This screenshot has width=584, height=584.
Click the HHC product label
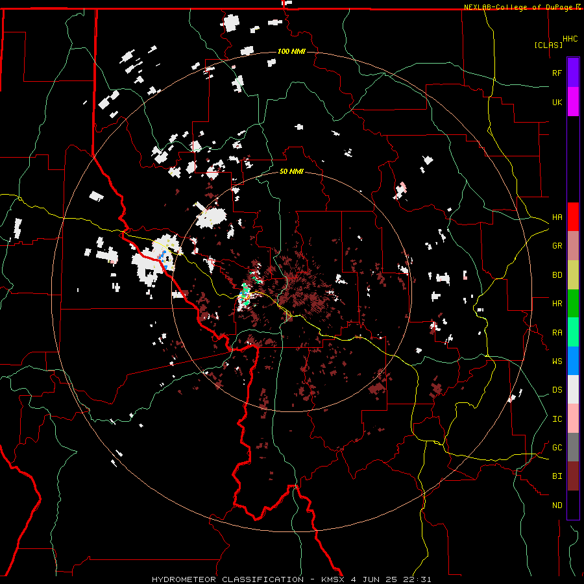tap(570, 39)
